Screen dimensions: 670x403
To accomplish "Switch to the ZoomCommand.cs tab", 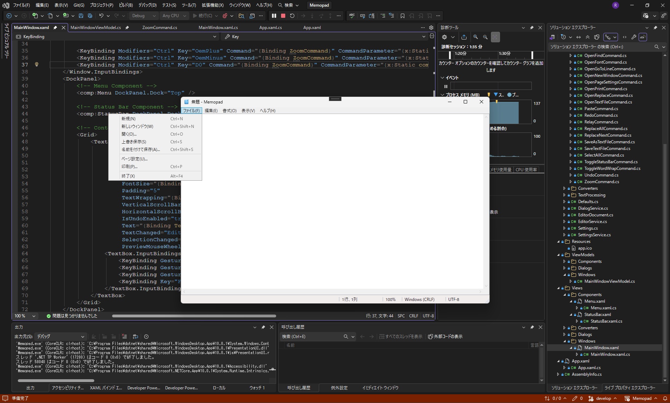I will (160, 28).
